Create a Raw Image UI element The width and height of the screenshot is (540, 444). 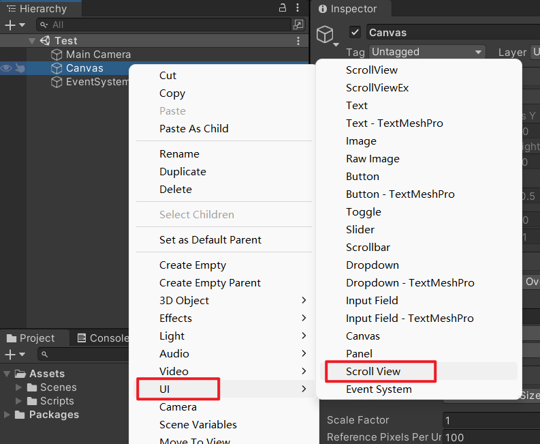(372, 159)
